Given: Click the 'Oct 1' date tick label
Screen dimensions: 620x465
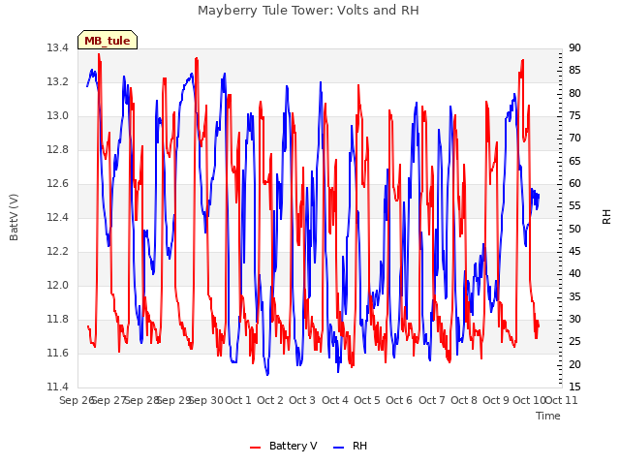Looking at the screenshot, I should [x=238, y=401].
